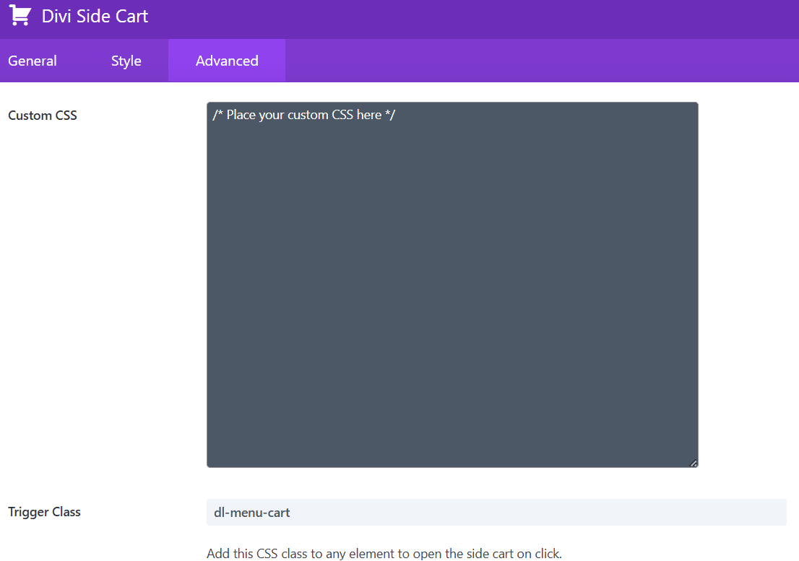Grab the Custom CSS textarea resize handle
This screenshot has height=561, width=799.
click(x=693, y=463)
